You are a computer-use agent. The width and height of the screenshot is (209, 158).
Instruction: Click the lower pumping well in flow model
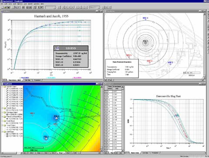coord(46,138)
